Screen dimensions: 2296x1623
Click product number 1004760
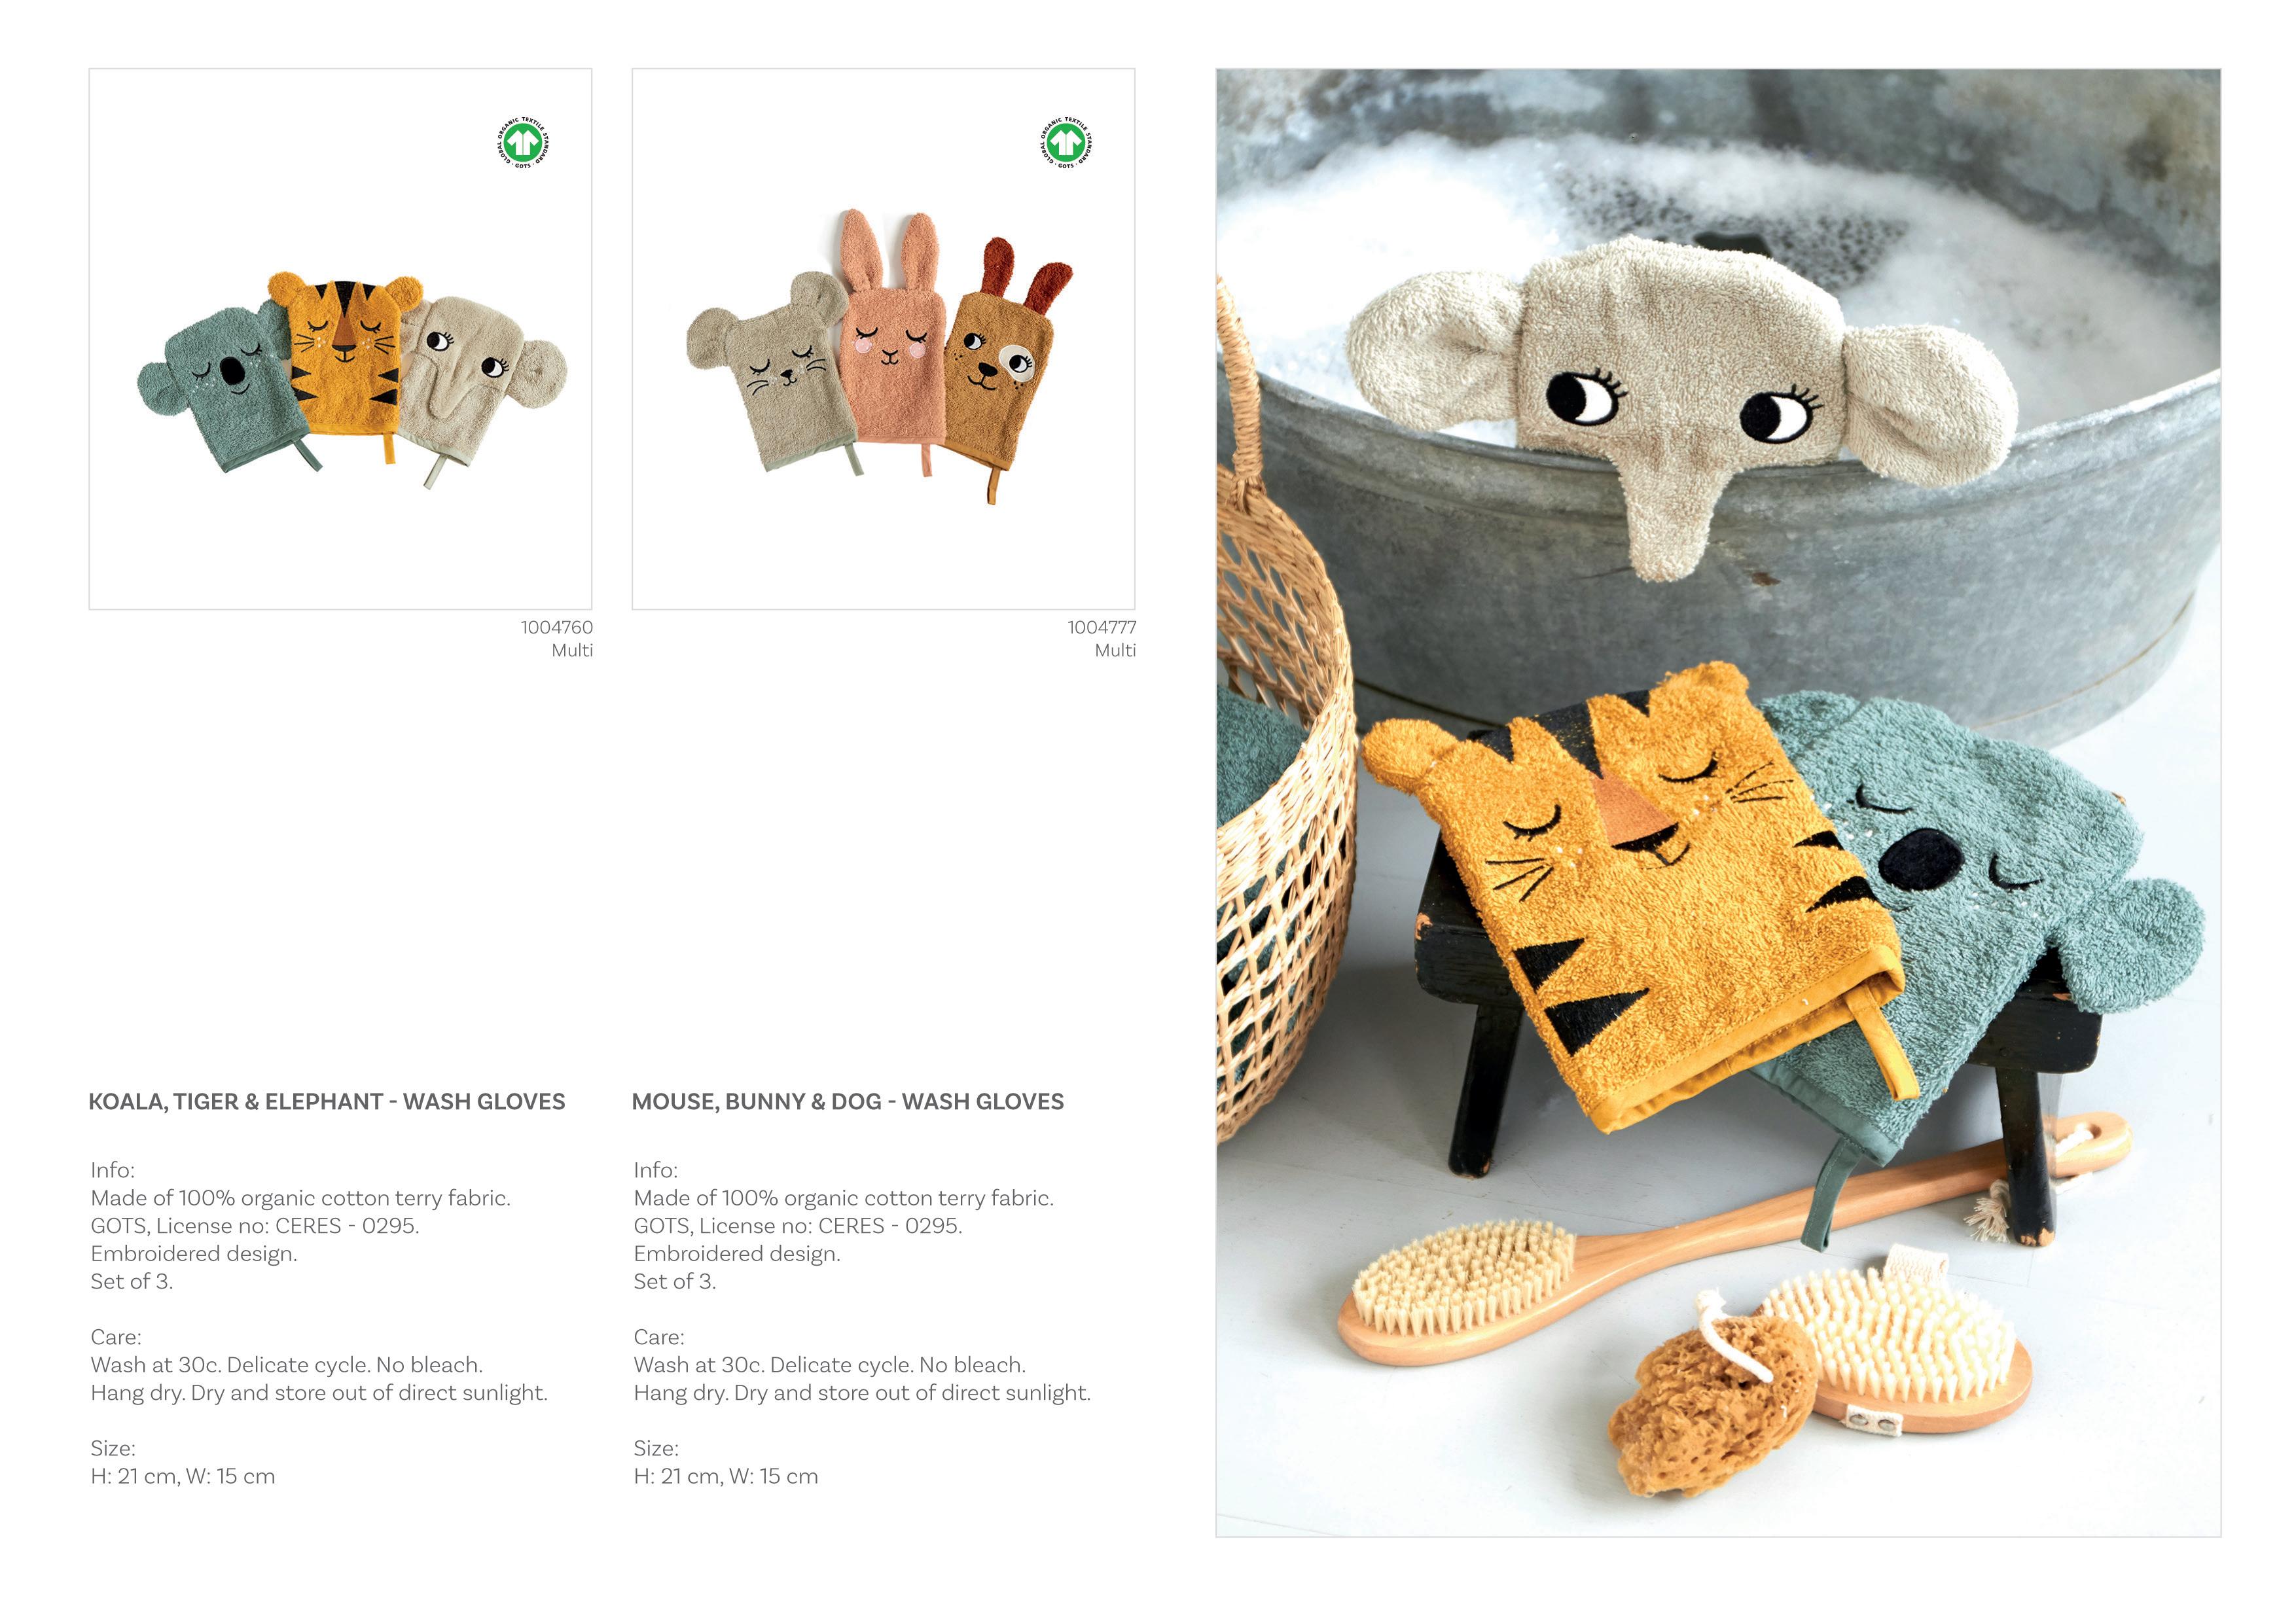[556, 628]
